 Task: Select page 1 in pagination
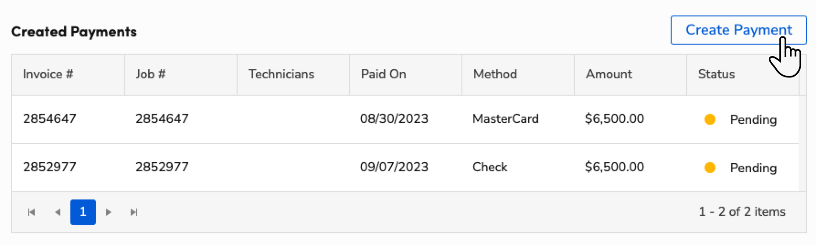[x=83, y=212]
